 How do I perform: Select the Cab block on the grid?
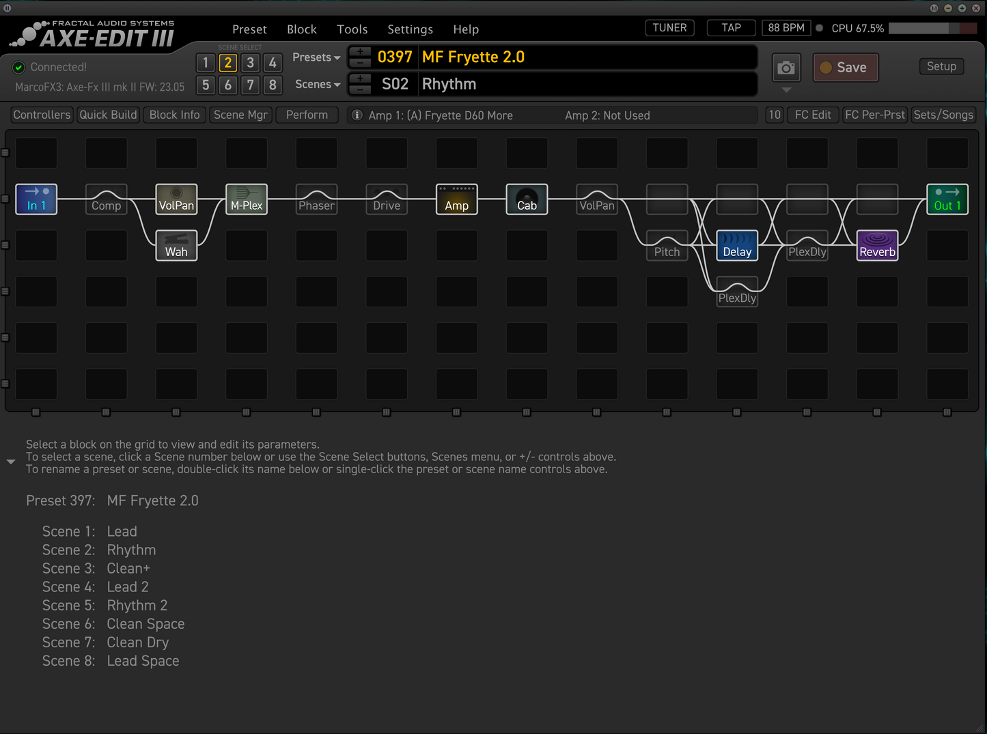click(x=526, y=199)
